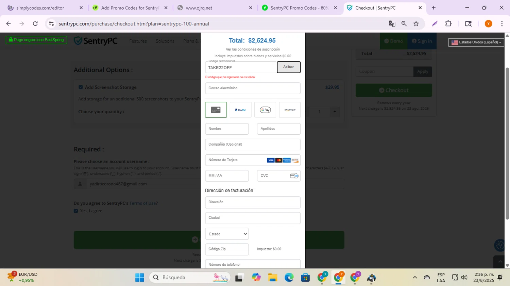
Task: Click Sign in in site header
Action: pos(422,41)
